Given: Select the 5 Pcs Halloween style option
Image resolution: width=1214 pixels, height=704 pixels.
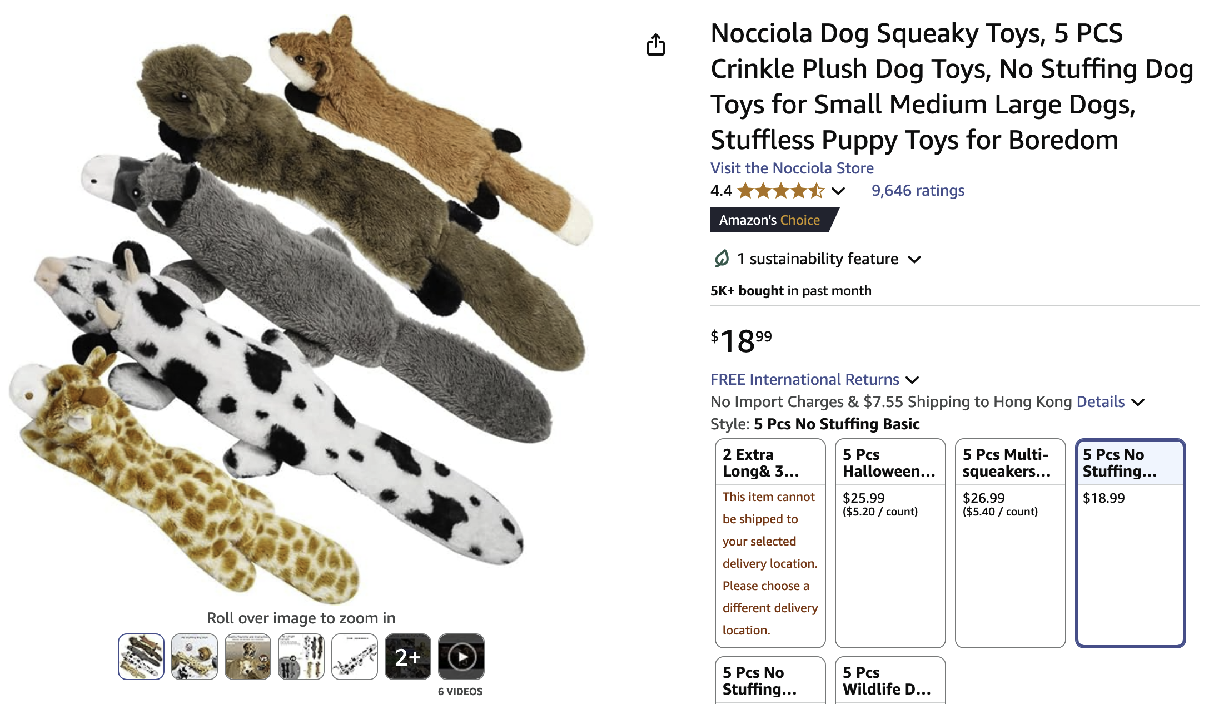Looking at the screenshot, I should tap(890, 542).
